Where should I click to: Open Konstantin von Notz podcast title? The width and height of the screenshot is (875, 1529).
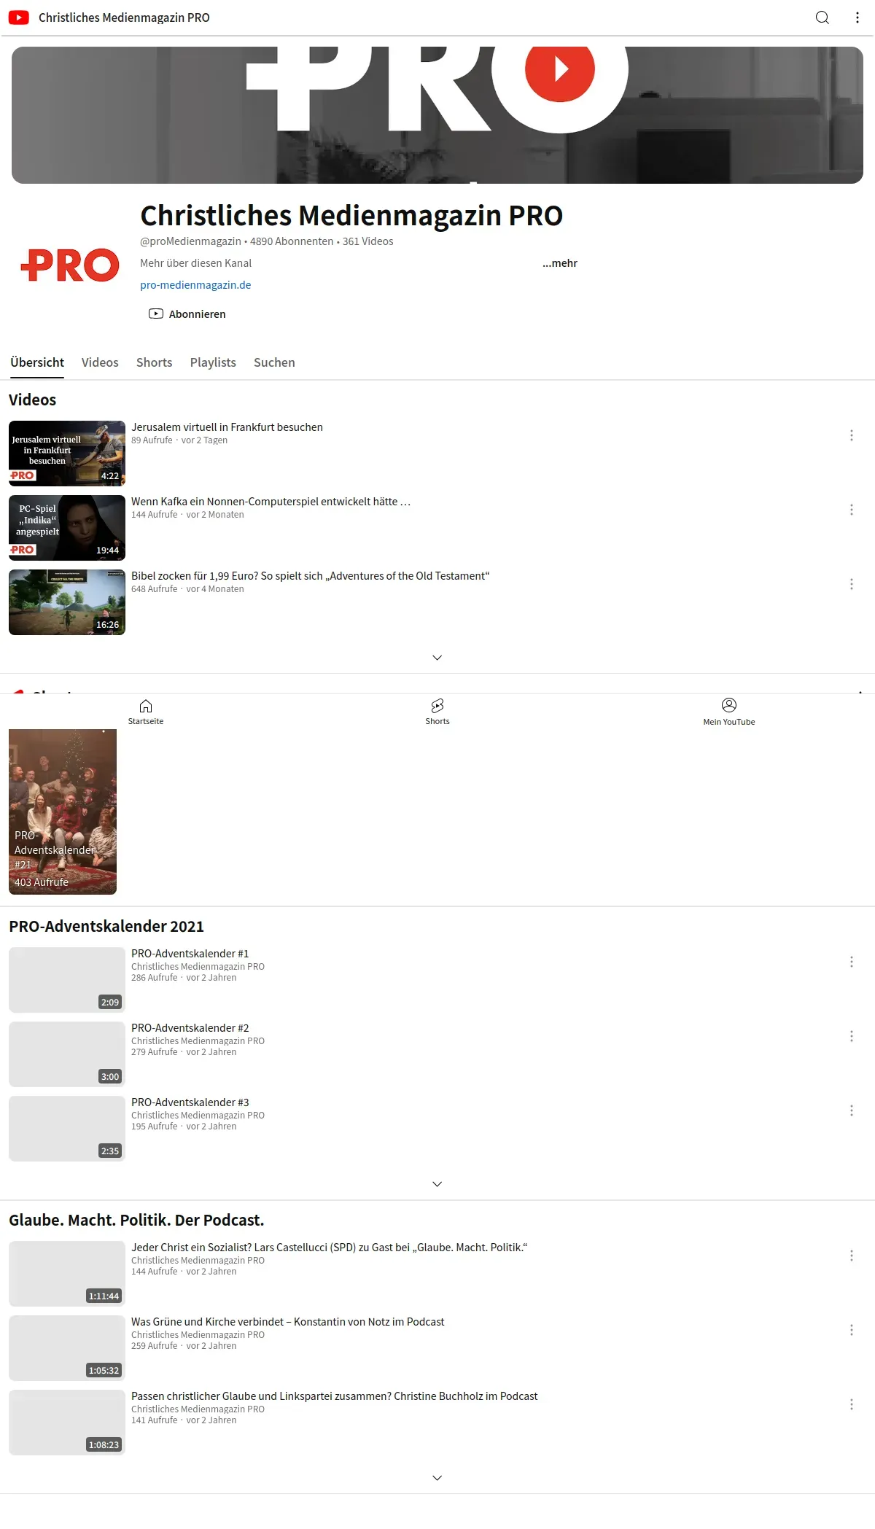(288, 1322)
